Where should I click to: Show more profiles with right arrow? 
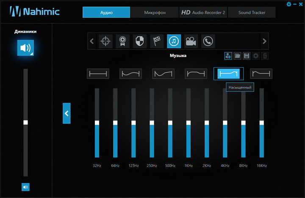pos(264,41)
